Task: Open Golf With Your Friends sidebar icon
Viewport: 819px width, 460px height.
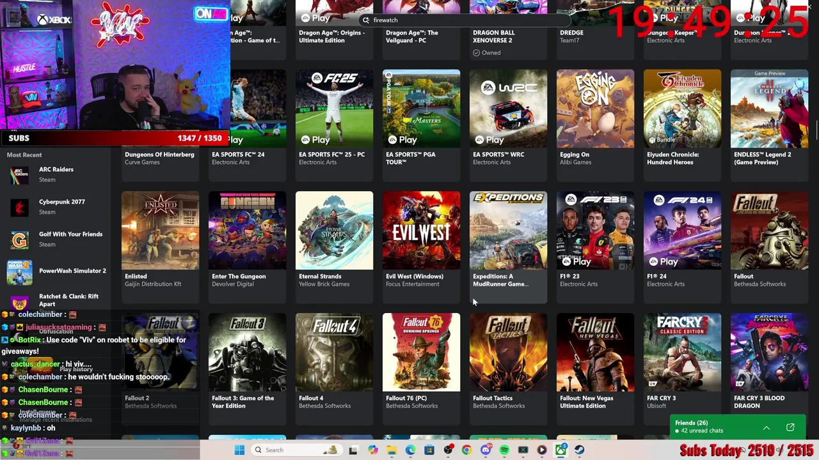Action: tap(19, 240)
